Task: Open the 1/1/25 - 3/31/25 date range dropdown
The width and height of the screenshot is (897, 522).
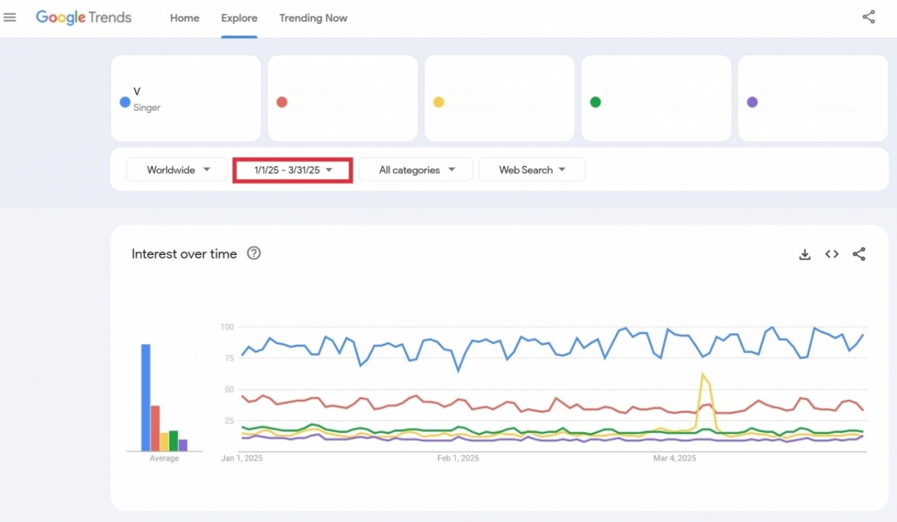Action: point(292,170)
